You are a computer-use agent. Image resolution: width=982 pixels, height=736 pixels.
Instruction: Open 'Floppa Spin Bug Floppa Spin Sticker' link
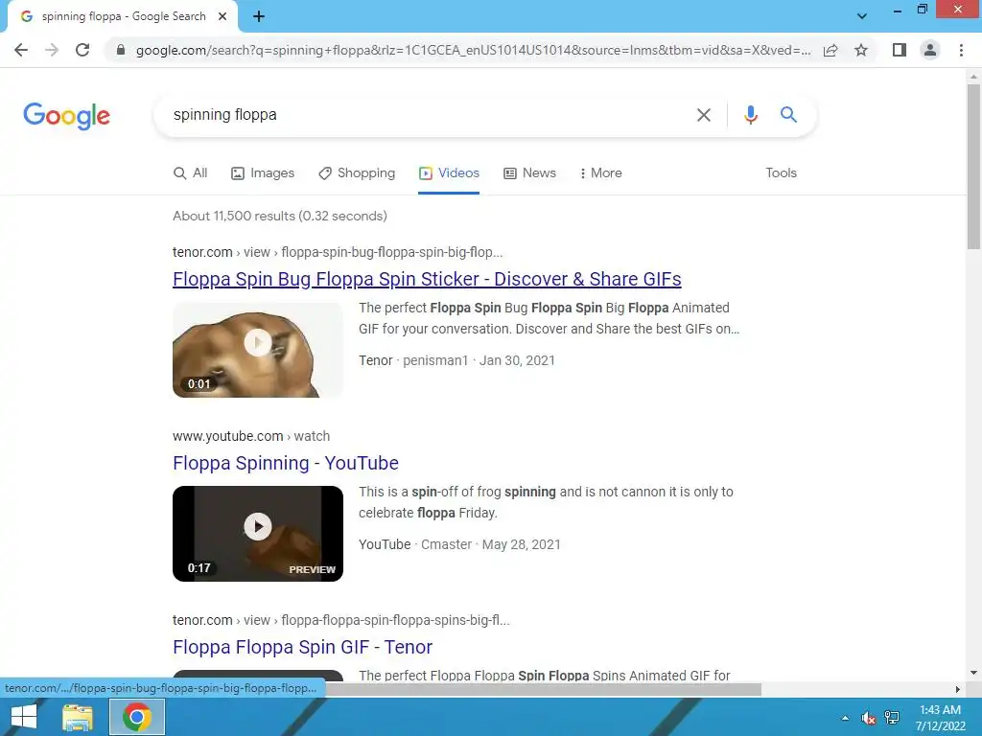427,279
